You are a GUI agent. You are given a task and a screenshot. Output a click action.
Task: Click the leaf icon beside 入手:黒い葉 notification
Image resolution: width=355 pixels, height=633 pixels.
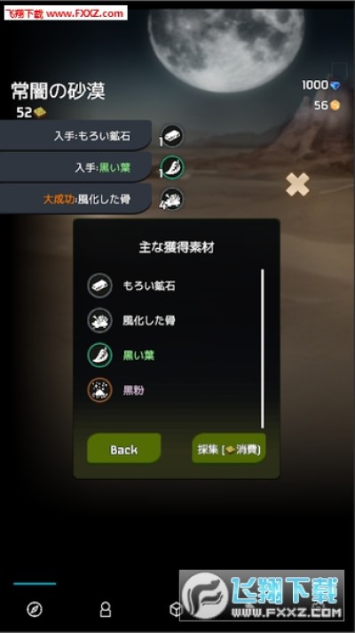[x=172, y=167]
